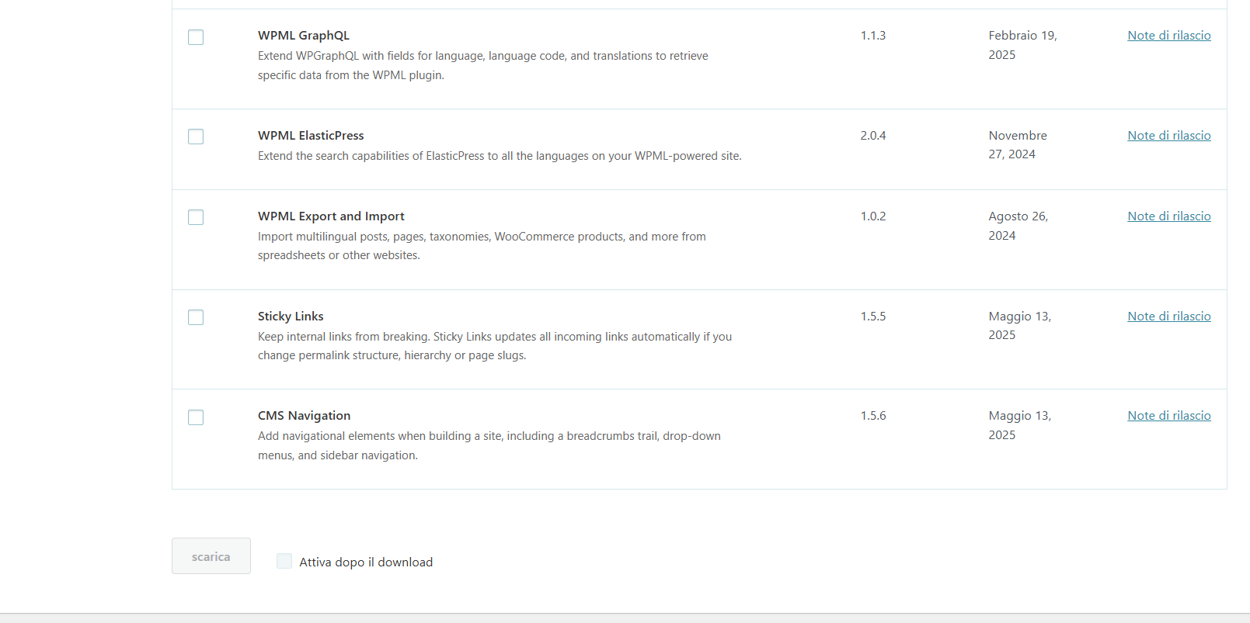The height and width of the screenshot is (623, 1250).
Task: View release notes for CMS Navigation
Action: 1169,416
